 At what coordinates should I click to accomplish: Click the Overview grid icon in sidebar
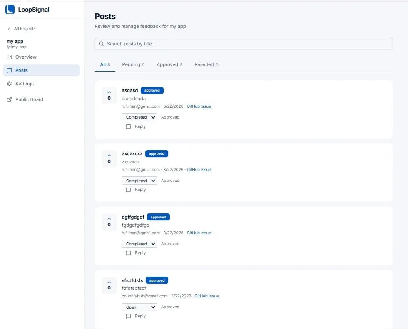point(9,57)
